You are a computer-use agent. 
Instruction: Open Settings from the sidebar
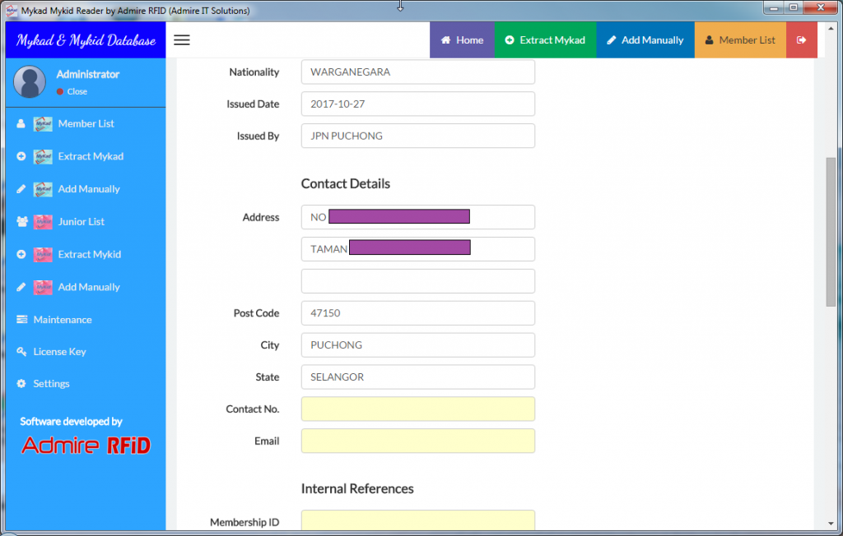click(x=51, y=383)
